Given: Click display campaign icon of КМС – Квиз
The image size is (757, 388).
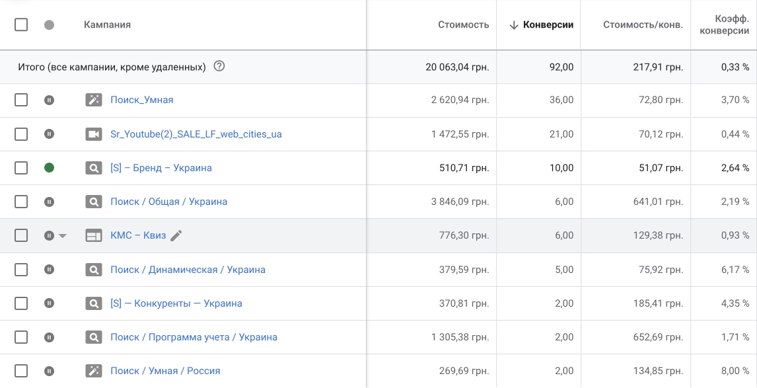Looking at the screenshot, I should (94, 235).
